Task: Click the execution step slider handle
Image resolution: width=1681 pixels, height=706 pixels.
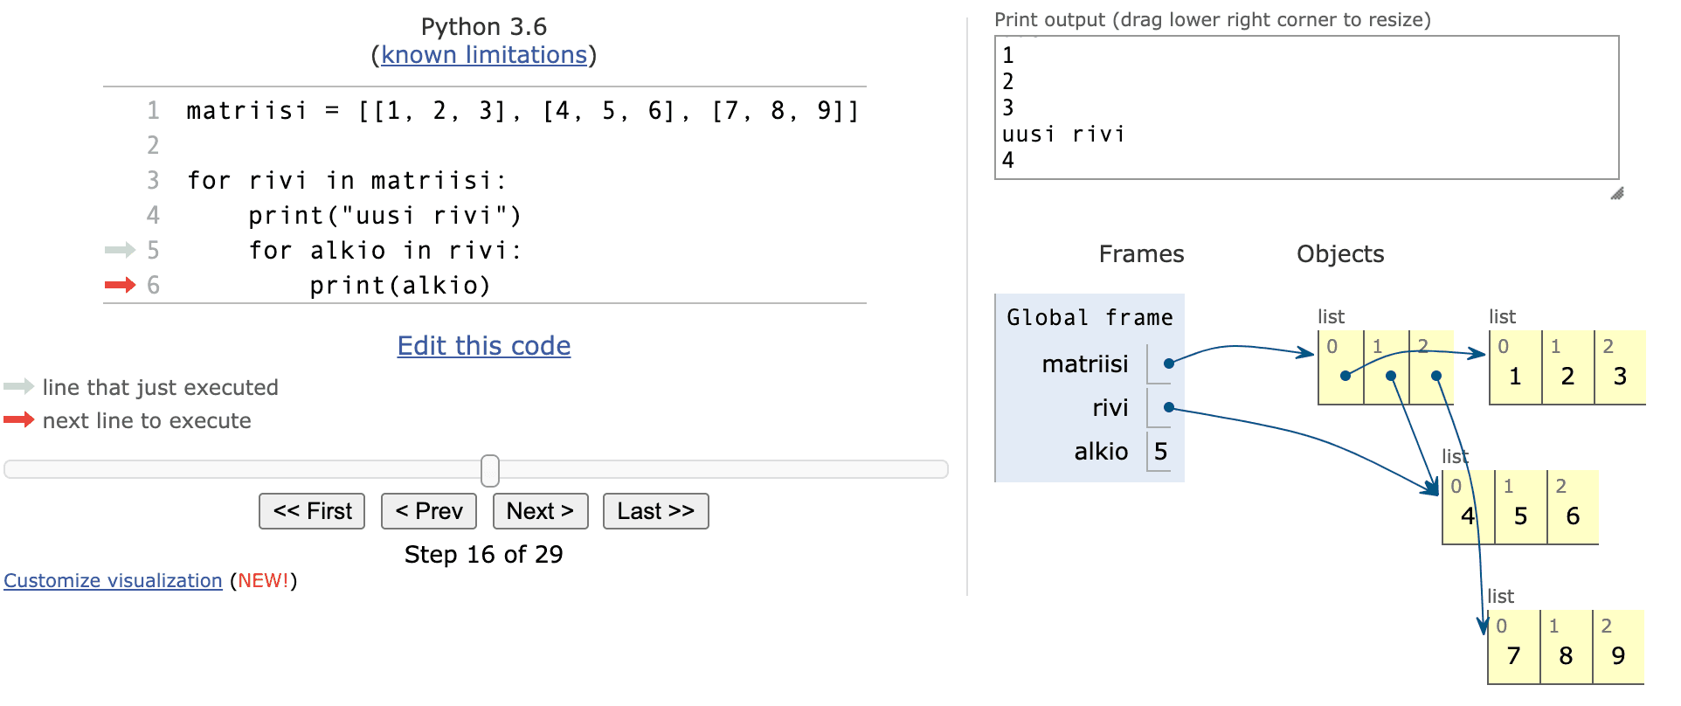Action: (490, 470)
